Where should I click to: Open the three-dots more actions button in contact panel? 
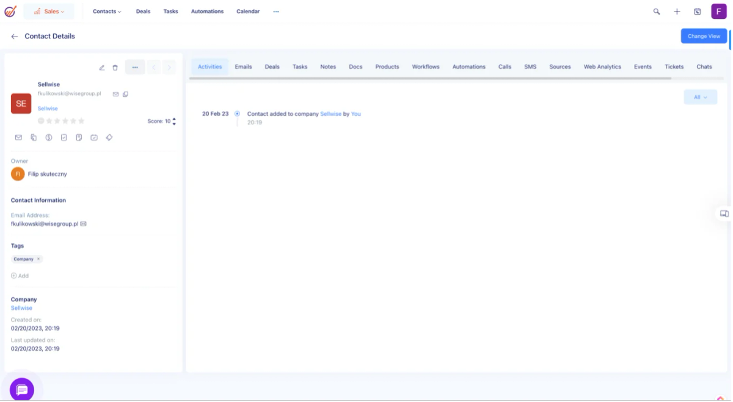(135, 67)
